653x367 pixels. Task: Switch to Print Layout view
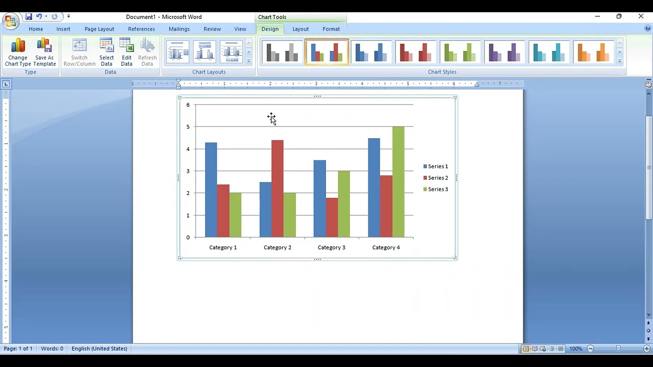tap(526, 349)
